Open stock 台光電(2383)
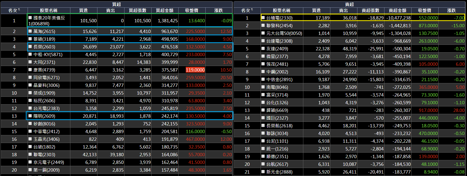The image size is (467, 176). [46, 108]
